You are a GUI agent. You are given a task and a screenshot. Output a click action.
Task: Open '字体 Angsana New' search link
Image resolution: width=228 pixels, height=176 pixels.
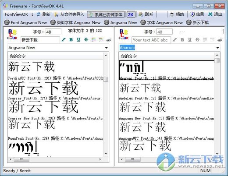(161, 22)
